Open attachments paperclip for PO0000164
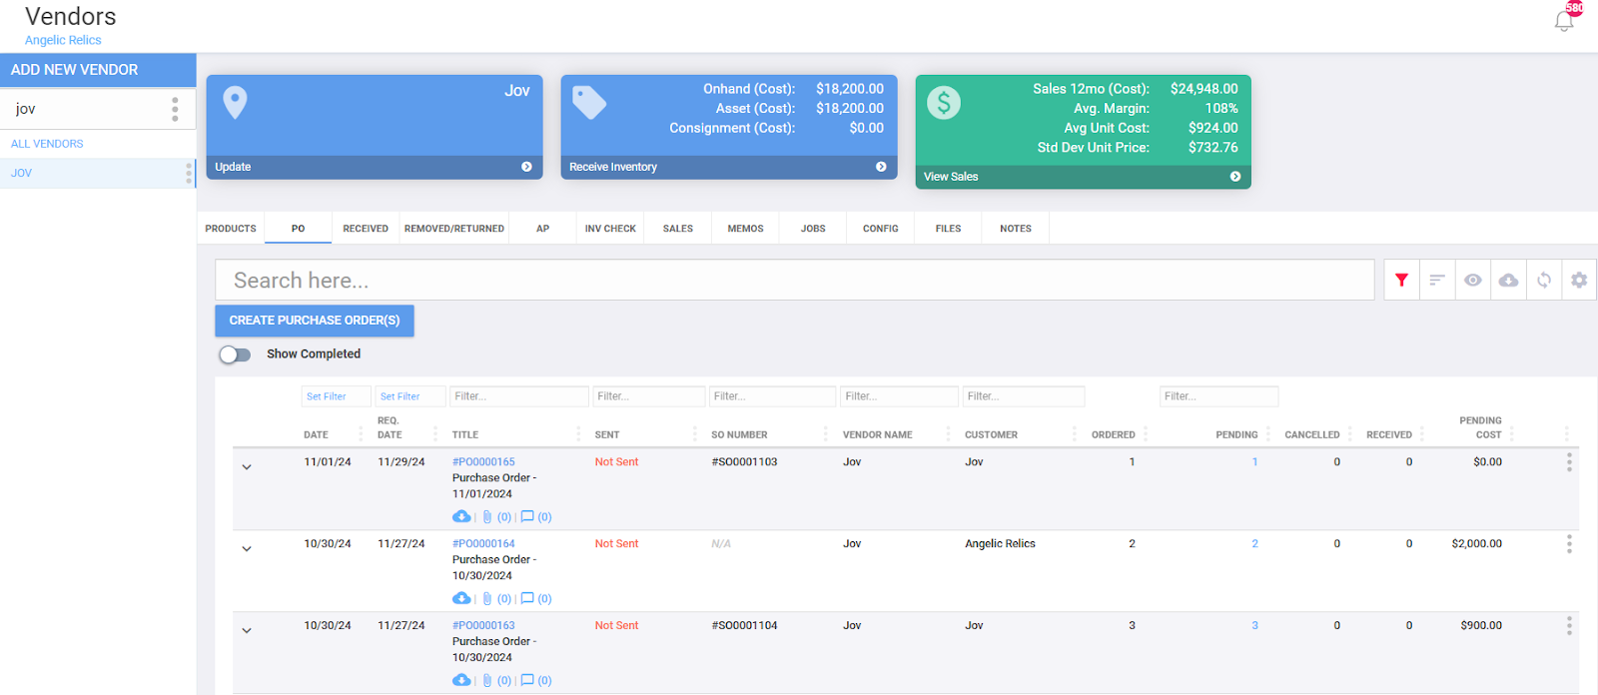 pyautogui.click(x=487, y=599)
